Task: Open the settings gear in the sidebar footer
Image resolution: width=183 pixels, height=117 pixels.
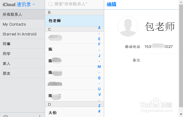Action: click(5, 116)
